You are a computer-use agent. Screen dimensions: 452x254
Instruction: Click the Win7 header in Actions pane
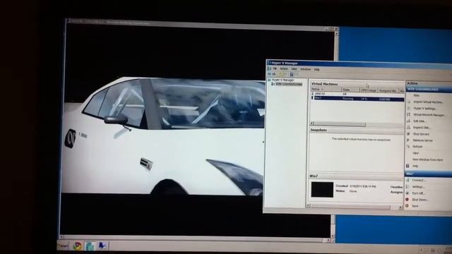[x=429, y=174]
